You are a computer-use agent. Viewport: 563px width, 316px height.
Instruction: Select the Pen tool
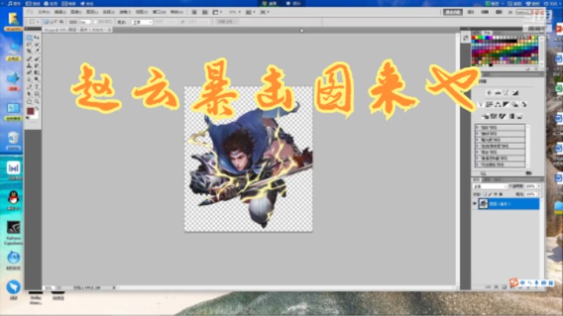(30, 87)
